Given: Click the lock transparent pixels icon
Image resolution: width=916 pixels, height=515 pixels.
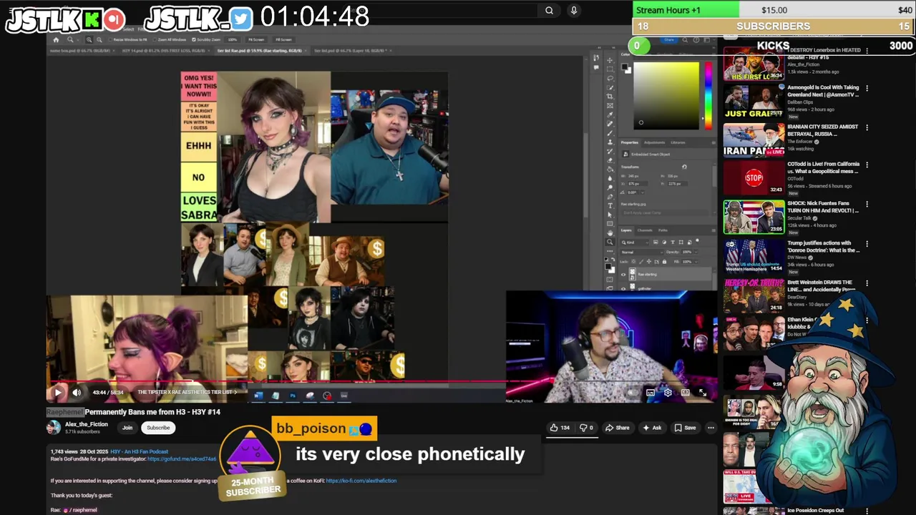Looking at the screenshot, I should [x=633, y=262].
